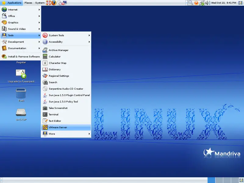Open the Dictionary icon in Tools menu

45,70
